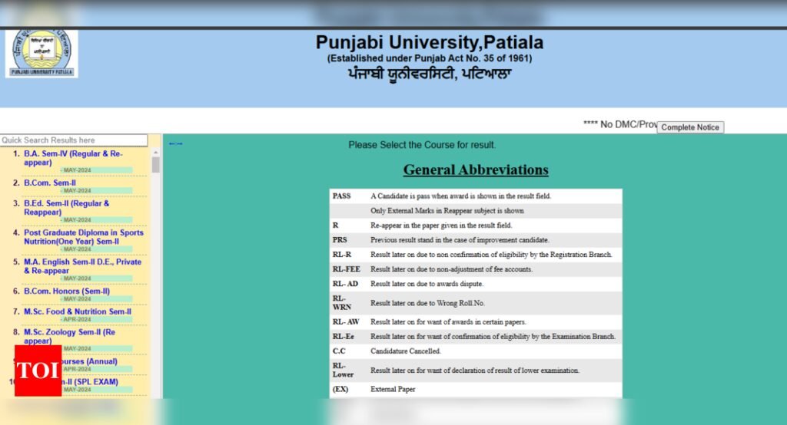Open B.A. Sem-IV (Regular & Re-appear) result

(73, 158)
